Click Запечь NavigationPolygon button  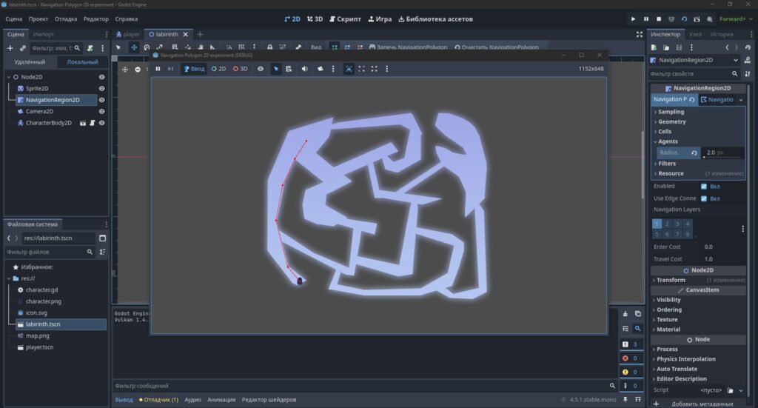click(x=408, y=47)
